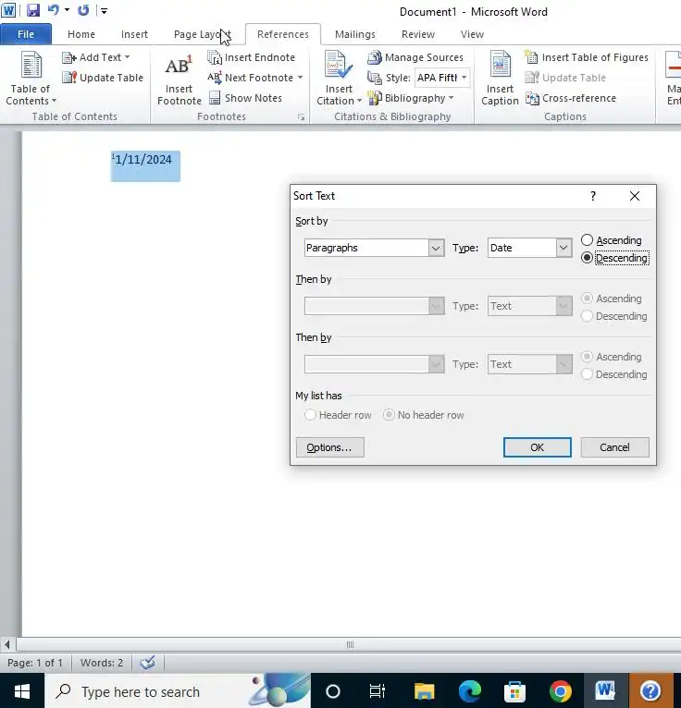Click the Word icon on the taskbar

coord(606,691)
